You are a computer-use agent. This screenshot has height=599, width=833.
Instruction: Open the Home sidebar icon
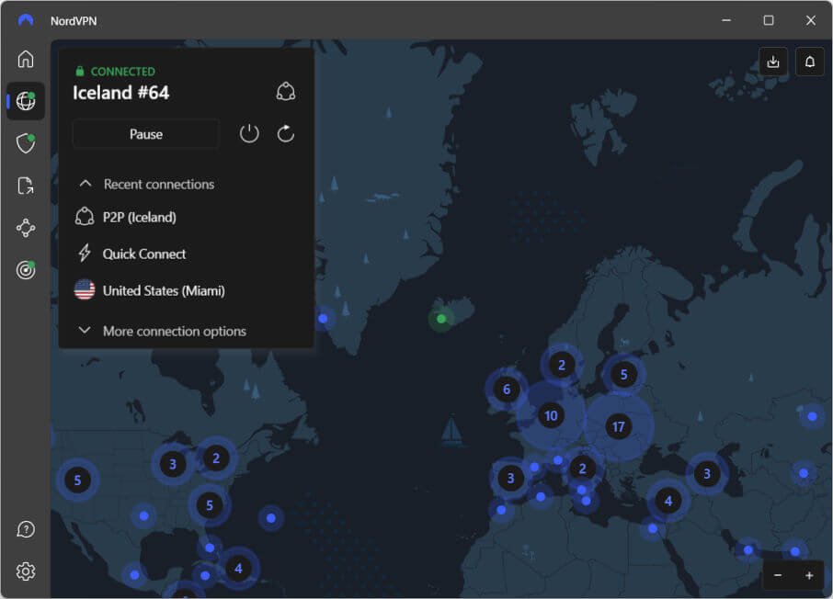[x=26, y=59]
